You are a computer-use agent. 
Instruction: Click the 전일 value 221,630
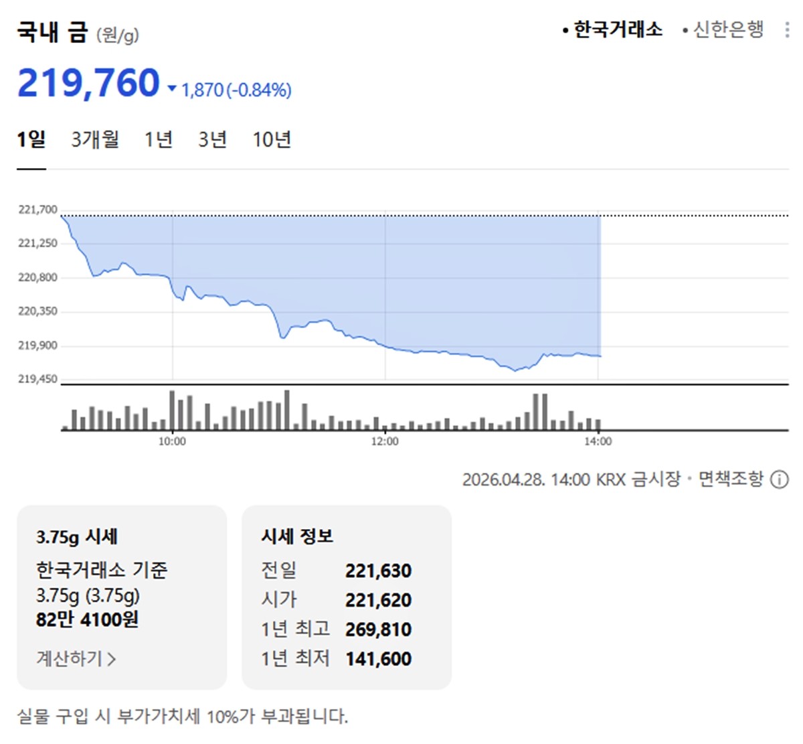click(x=378, y=571)
